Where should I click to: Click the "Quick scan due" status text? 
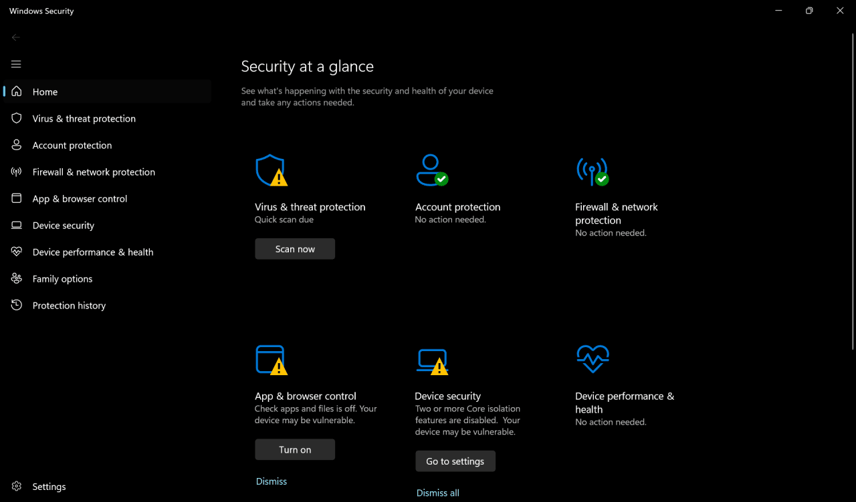[284, 220]
